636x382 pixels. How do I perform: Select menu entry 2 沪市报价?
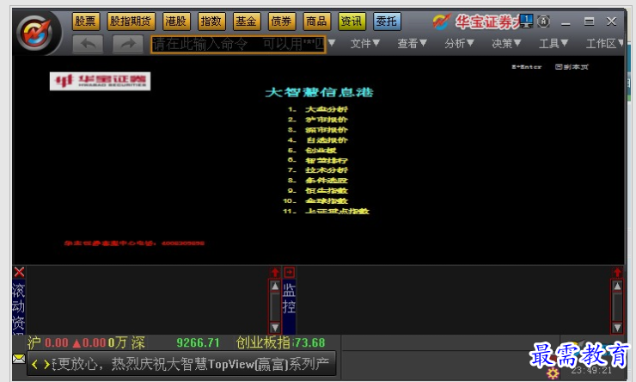click(318, 120)
